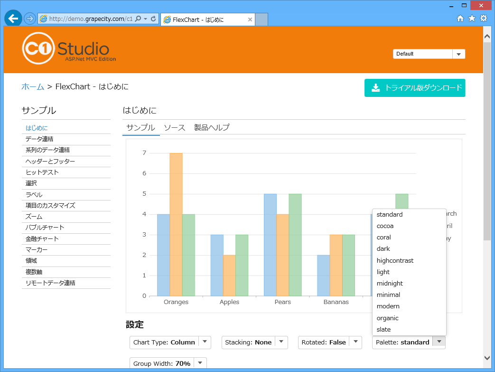Screen dimensions: 495x372
Task: Select バブルチャート in the sample list
Action: coord(45,228)
